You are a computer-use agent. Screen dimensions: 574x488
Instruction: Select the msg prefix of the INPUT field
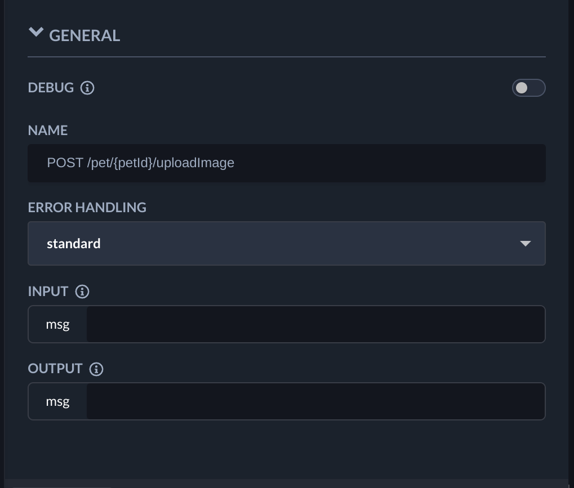[57, 324]
